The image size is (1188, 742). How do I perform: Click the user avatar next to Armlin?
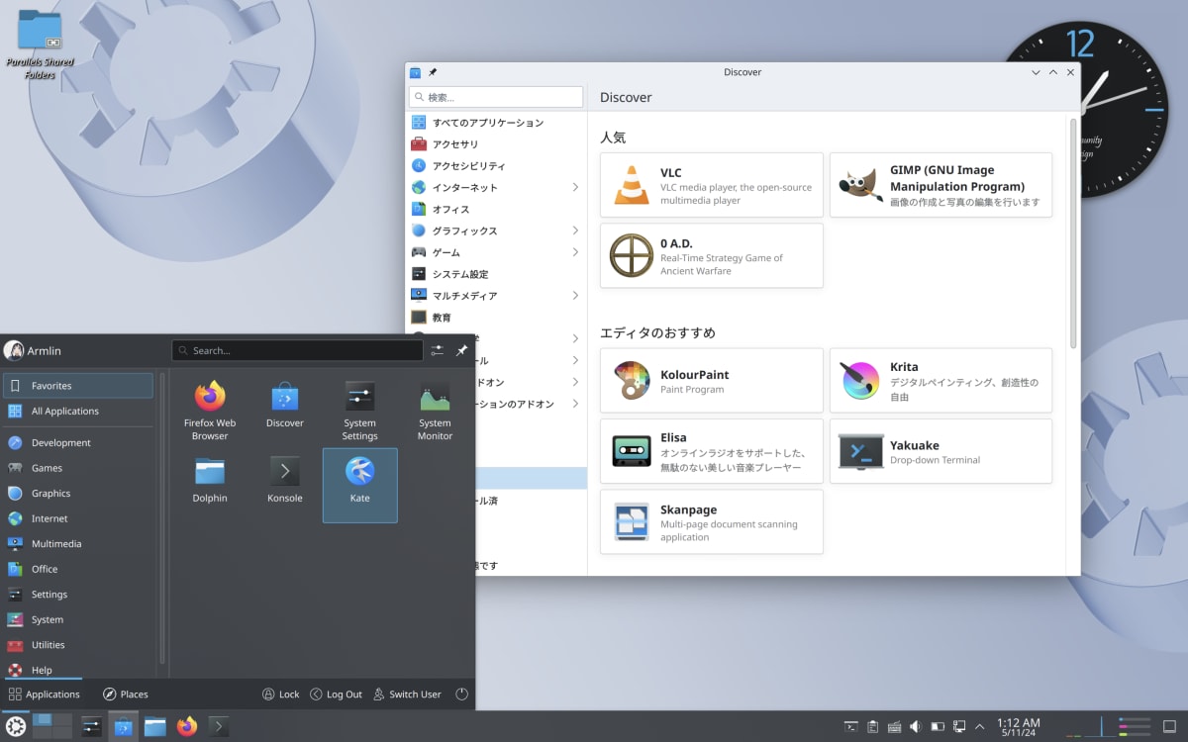[x=14, y=350]
